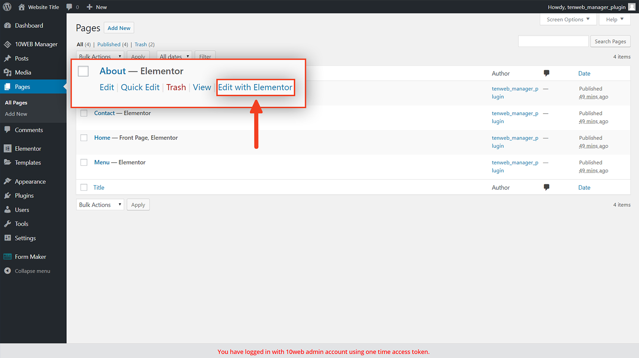Click the Plugins plug icon
Image resolution: width=639 pixels, height=358 pixels.
pyautogui.click(x=7, y=196)
